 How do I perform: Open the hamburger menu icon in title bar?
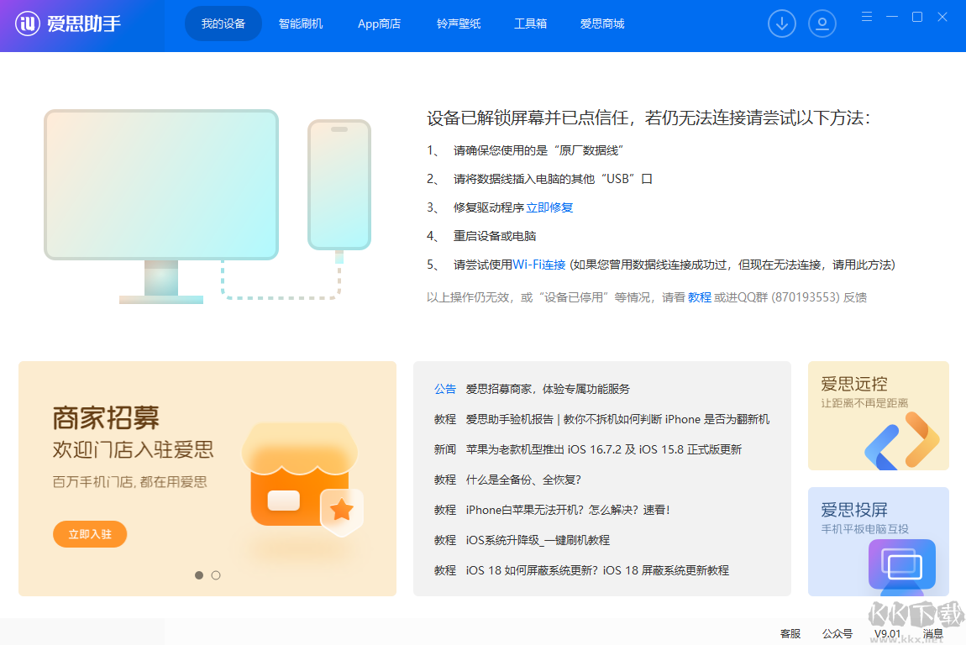[866, 17]
